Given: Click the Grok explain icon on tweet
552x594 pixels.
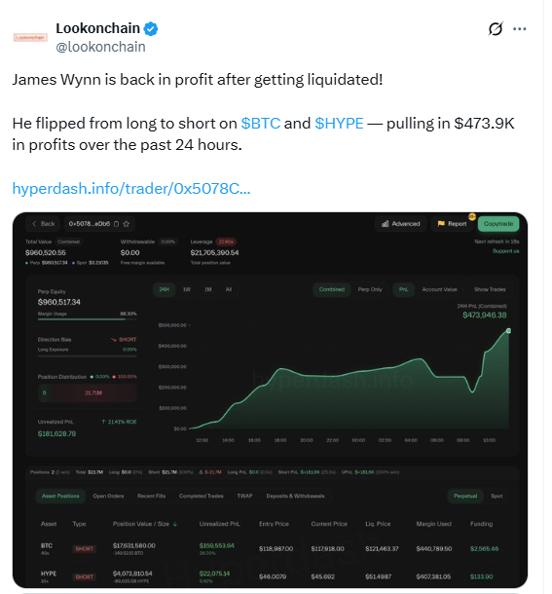Looking at the screenshot, I should 496,29.
